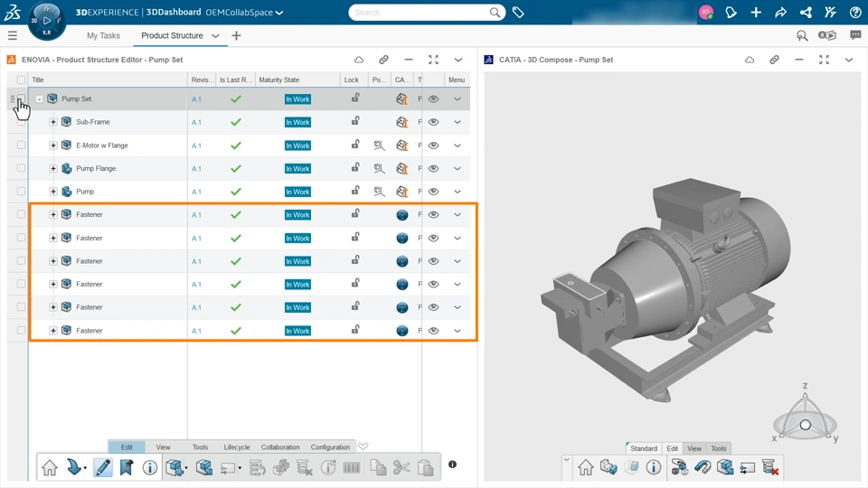
Task: Open the Lifecycle toolbar tab
Action: click(x=237, y=447)
